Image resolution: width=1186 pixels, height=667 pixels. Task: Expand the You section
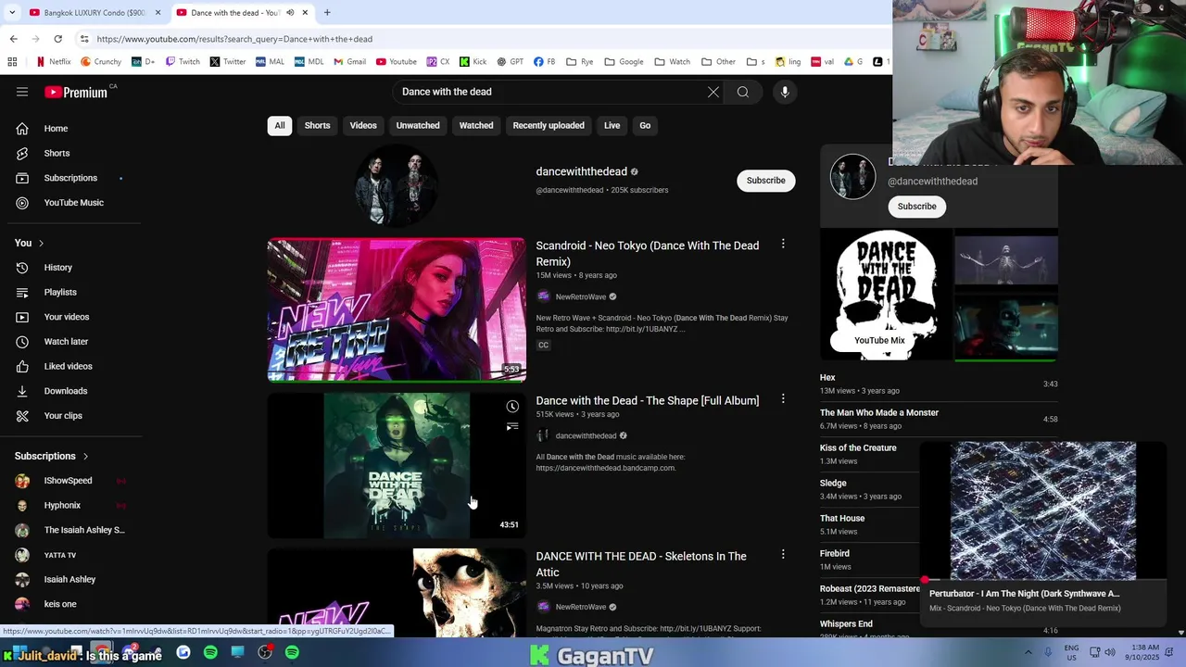pos(29,243)
